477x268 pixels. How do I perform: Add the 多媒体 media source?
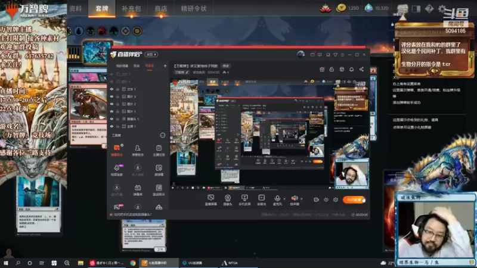tap(261, 200)
